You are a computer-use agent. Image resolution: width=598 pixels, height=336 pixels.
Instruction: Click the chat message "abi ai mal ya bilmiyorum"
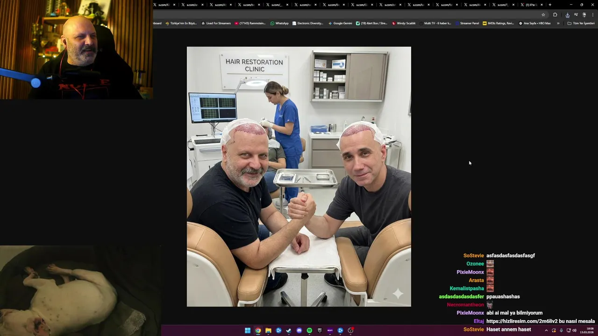(x=514, y=313)
